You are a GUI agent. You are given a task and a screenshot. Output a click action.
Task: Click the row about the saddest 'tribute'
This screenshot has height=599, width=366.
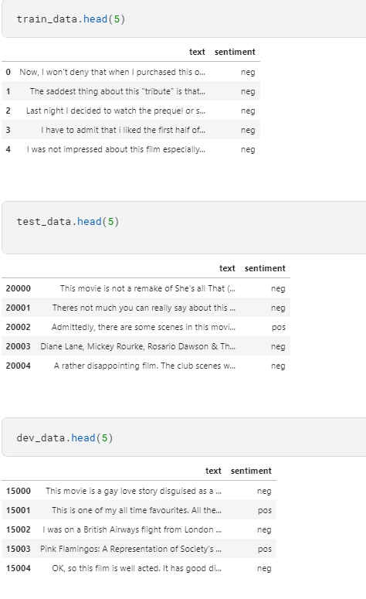[x=117, y=91]
